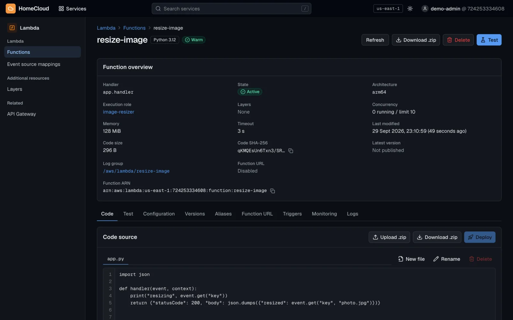Image resolution: width=513 pixels, height=320 pixels.
Task: Create a New file
Action: click(411, 259)
